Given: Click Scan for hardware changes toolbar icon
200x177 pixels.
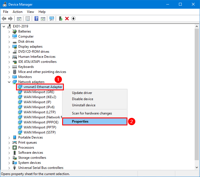Looking at the screenshot, I should [52, 19].
